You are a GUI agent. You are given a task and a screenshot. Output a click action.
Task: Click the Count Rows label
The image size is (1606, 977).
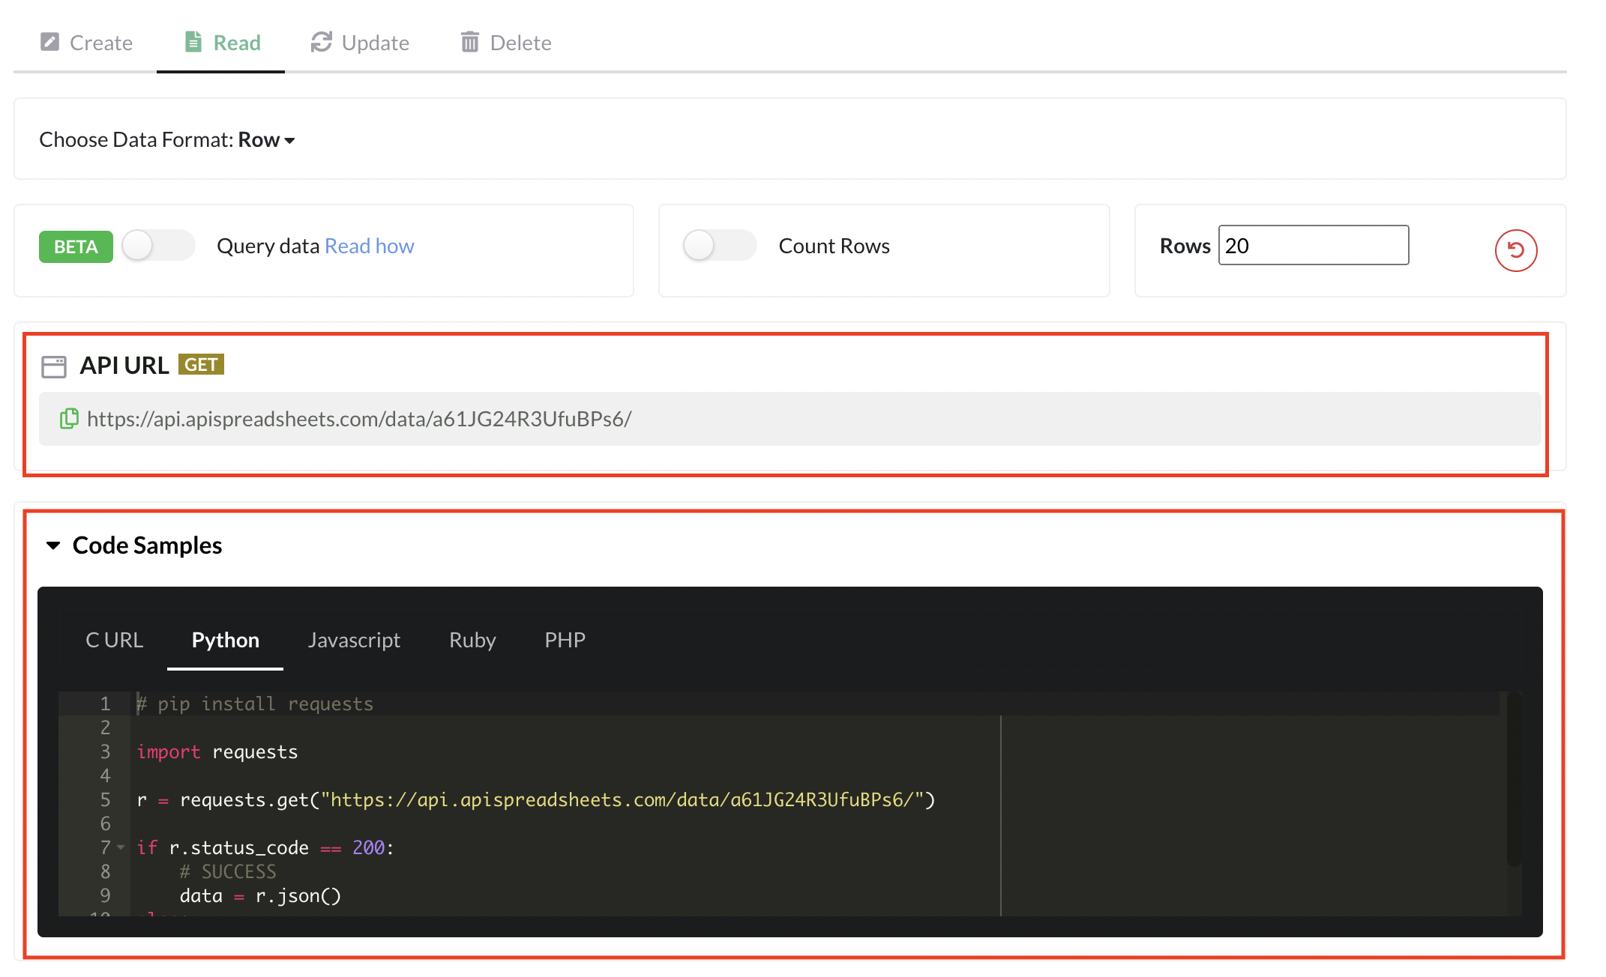[x=834, y=246]
